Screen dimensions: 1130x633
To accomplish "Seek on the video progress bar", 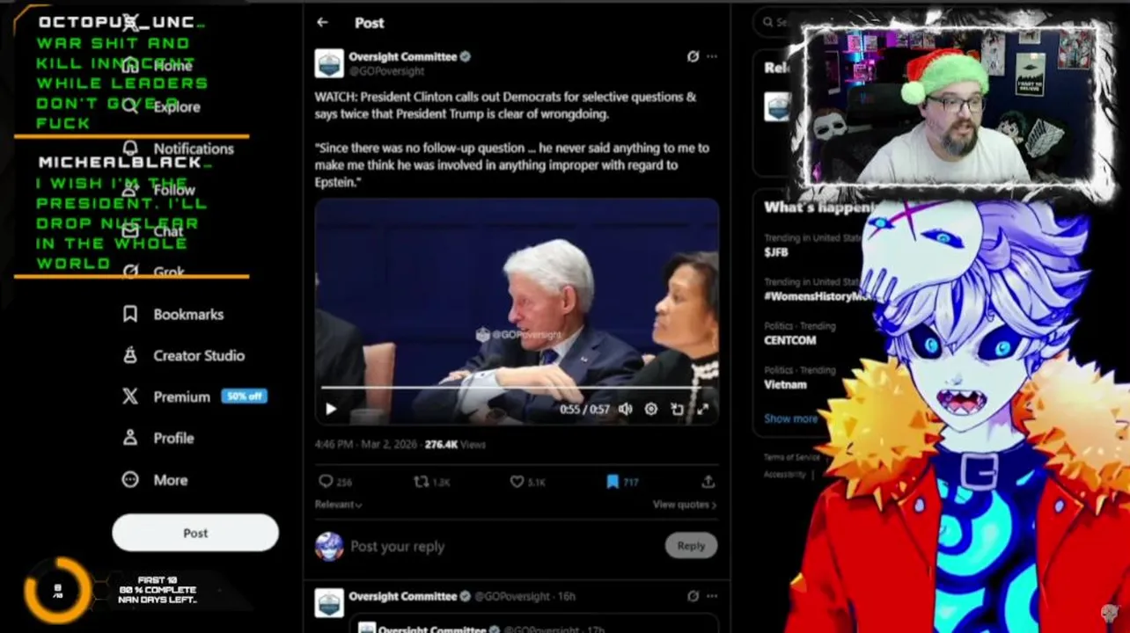I will [517, 387].
